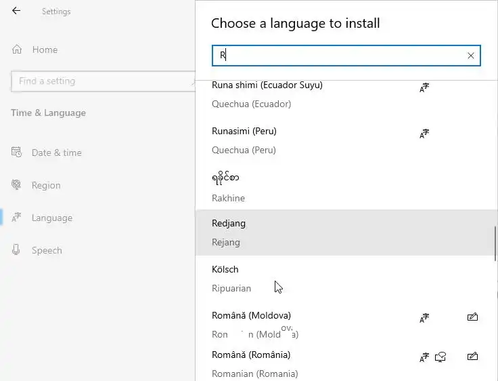Select the Redjang (Rejang) language
This screenshot has width=498, height=381.
pos(230,233)
